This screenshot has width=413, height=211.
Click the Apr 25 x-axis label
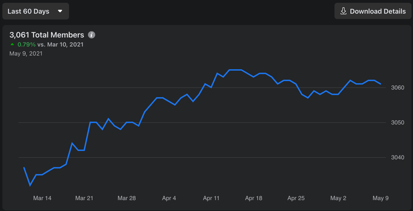[296, 198]
